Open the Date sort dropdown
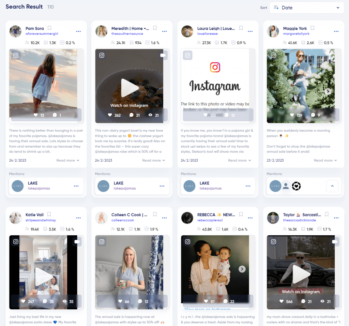 coord(306,7)
